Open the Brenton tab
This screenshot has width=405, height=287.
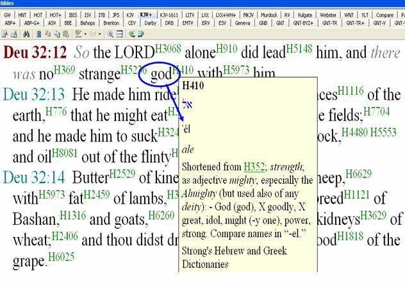[x=111, y=23]
